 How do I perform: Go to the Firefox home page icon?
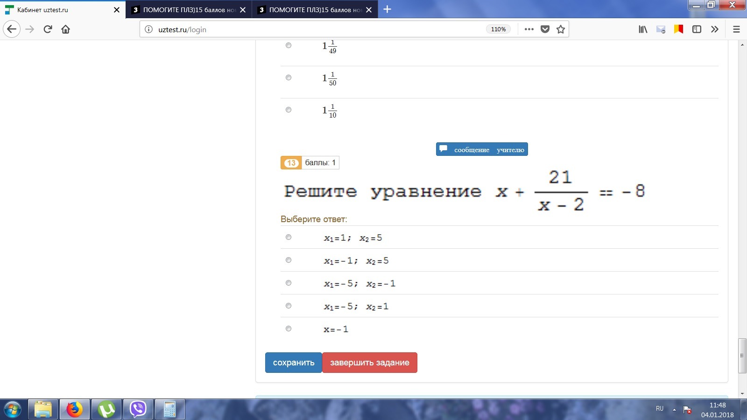pos(65,29)
